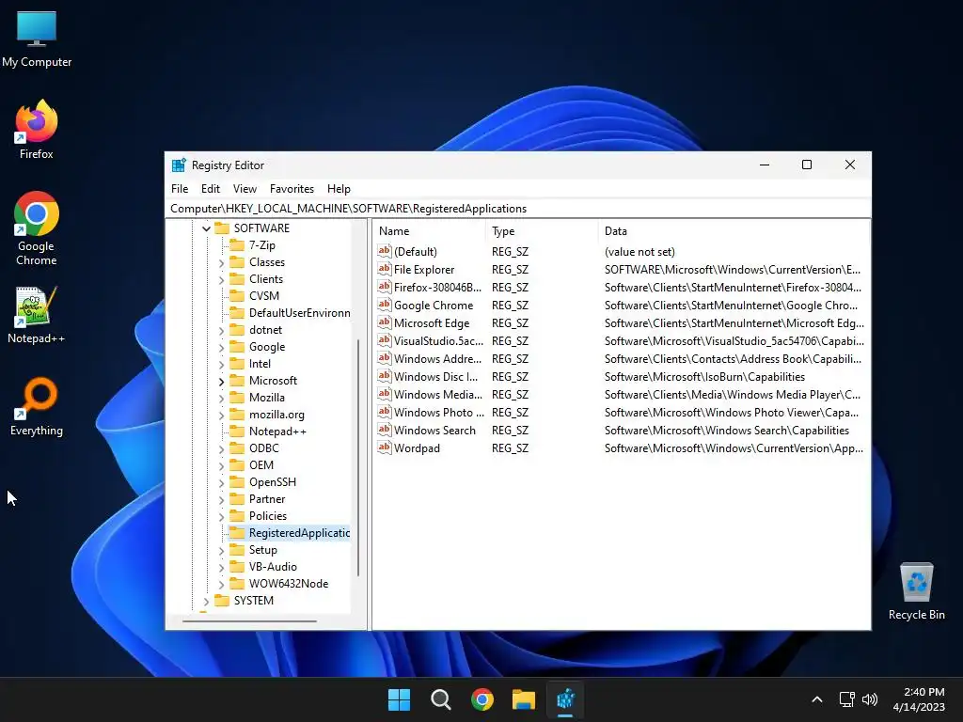Click the '(value not set)' data cell
The width and height of the screenshot is (963, 722).
point(639,252)
